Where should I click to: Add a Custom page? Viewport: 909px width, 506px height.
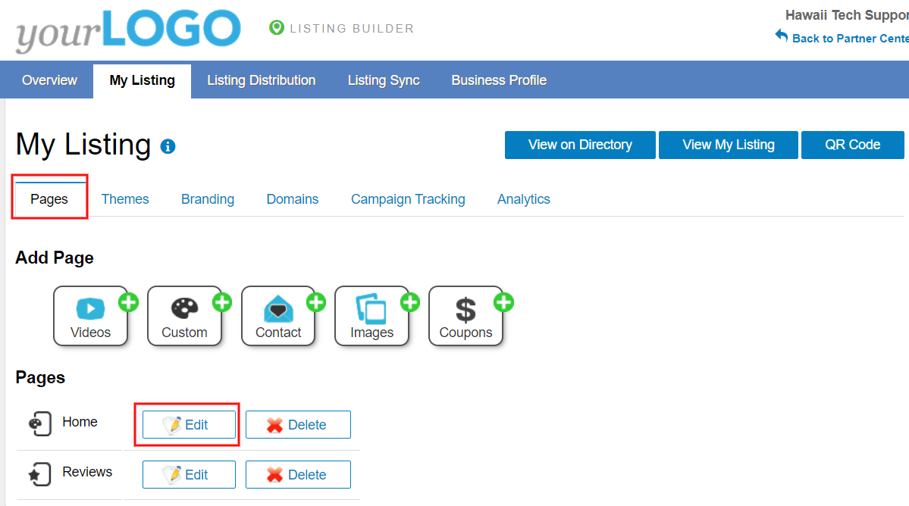point(184,316)
